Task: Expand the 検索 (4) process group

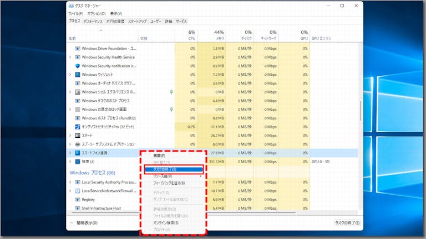Action: point(70,162)
